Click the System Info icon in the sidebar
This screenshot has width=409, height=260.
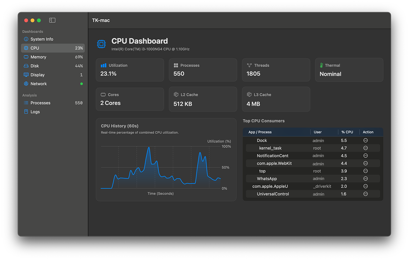[26, 39]
